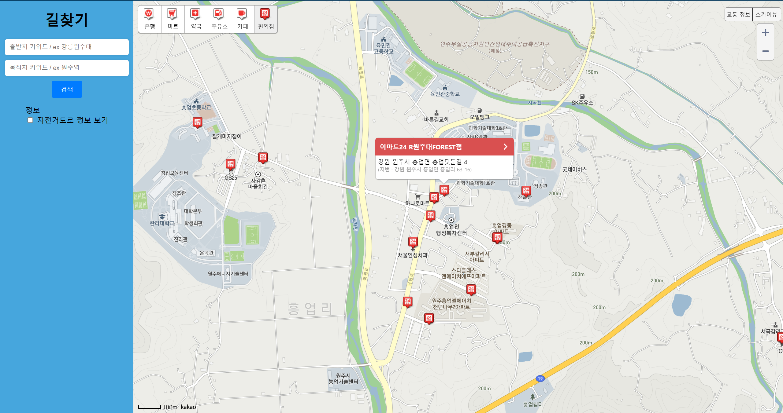Zoom in the map with plus
This screenshot has height=413, width=783.
tap(765, 33)
